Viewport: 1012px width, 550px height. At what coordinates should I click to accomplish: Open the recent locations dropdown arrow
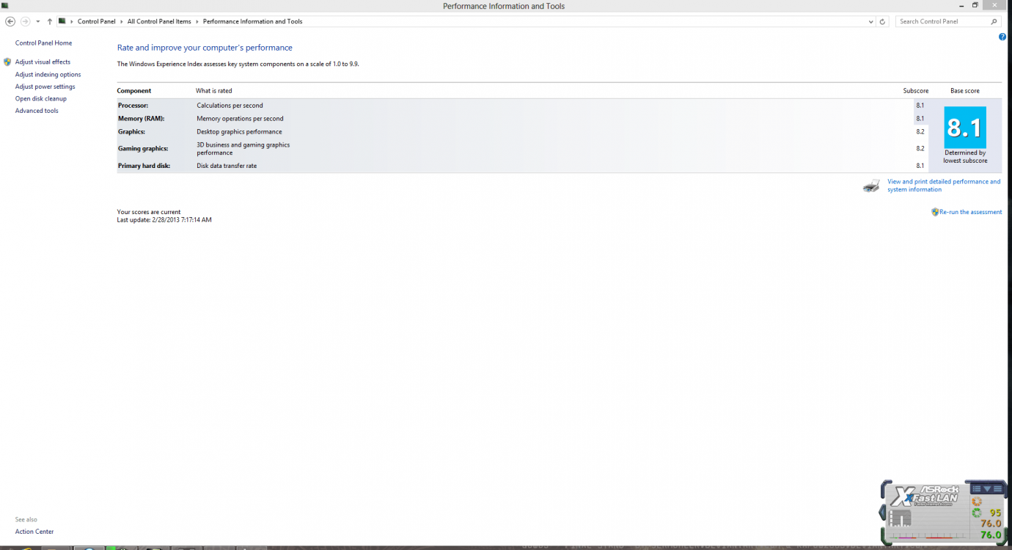click(x=37, y=21)
